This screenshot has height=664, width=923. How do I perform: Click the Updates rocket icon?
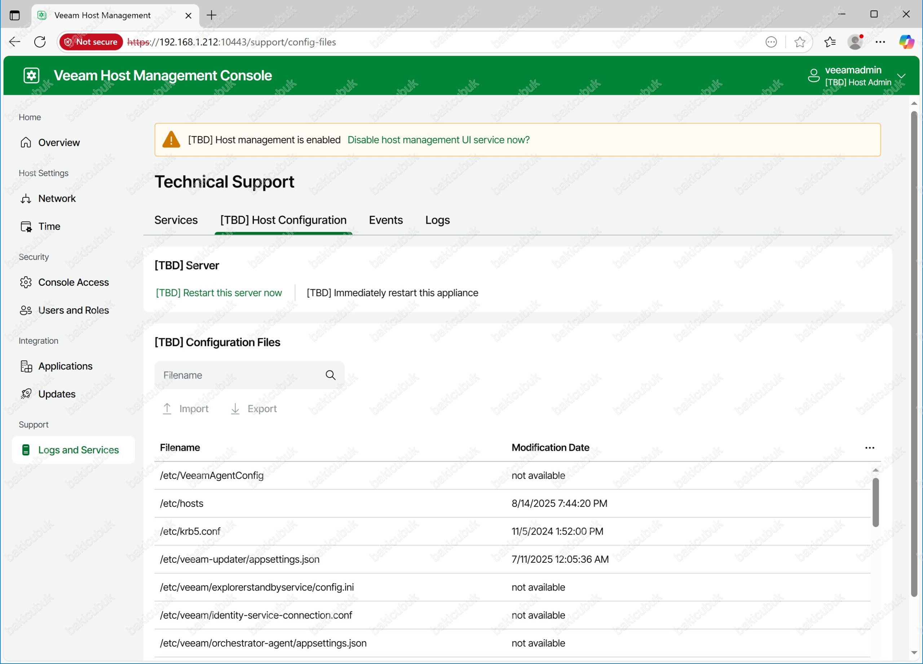[26, 394]
